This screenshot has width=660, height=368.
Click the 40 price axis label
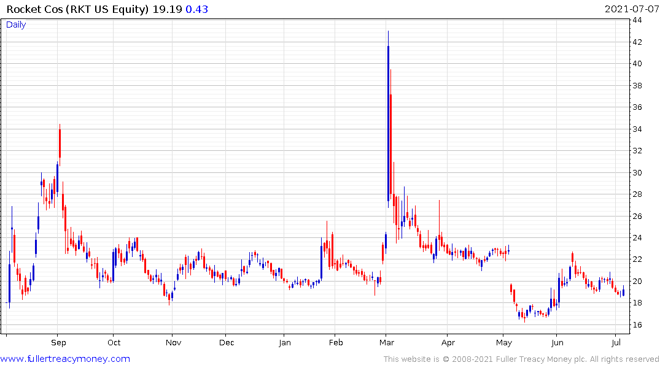[637, 64]
